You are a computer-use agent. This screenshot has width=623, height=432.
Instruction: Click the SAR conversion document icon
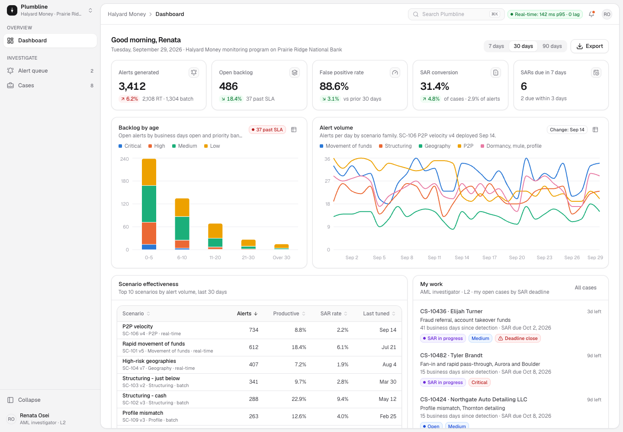coord(496,73)
